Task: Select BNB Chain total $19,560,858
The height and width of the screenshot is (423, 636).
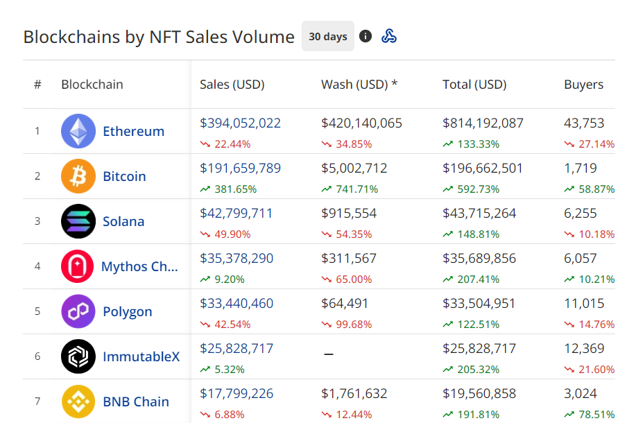Action: (x=479, y=393)
